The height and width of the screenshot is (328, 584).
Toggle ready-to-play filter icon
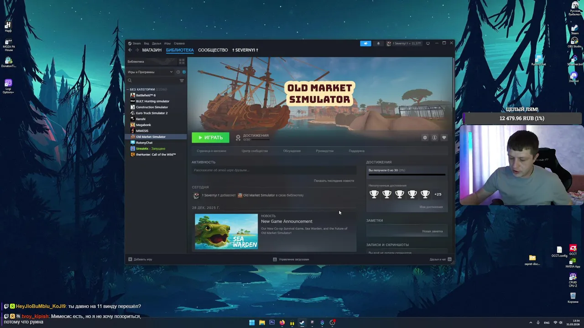click(184, 72)
